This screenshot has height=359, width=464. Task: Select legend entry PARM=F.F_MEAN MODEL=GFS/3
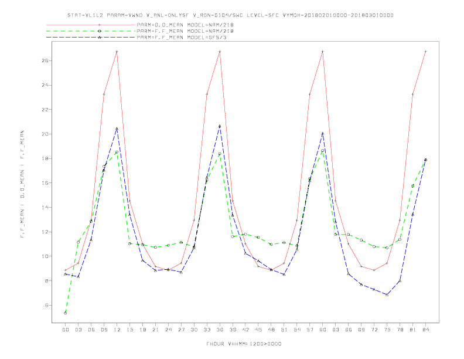pos(182,38)
